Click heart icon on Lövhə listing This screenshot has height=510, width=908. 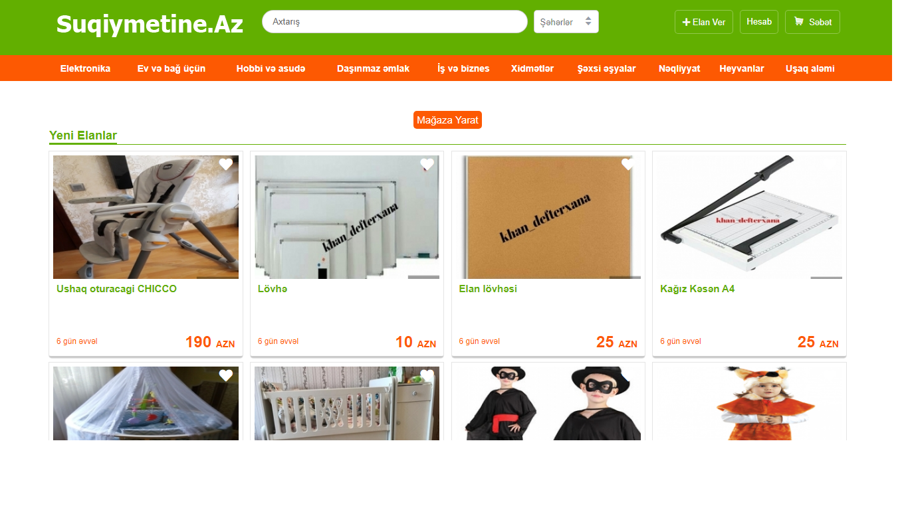coord(427,164)
